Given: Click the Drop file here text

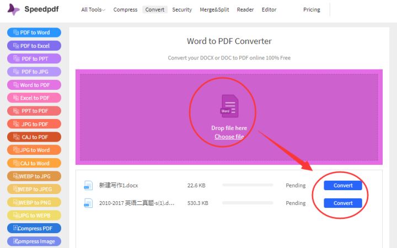Looking at the screenshot, I should coord(229,128).
